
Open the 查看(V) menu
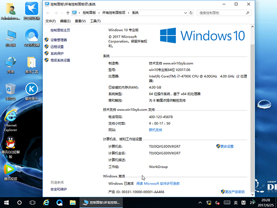[80, 21]
